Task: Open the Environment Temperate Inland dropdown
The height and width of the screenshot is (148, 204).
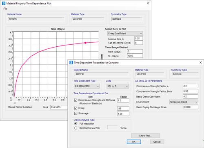Action: coord(184,102)
